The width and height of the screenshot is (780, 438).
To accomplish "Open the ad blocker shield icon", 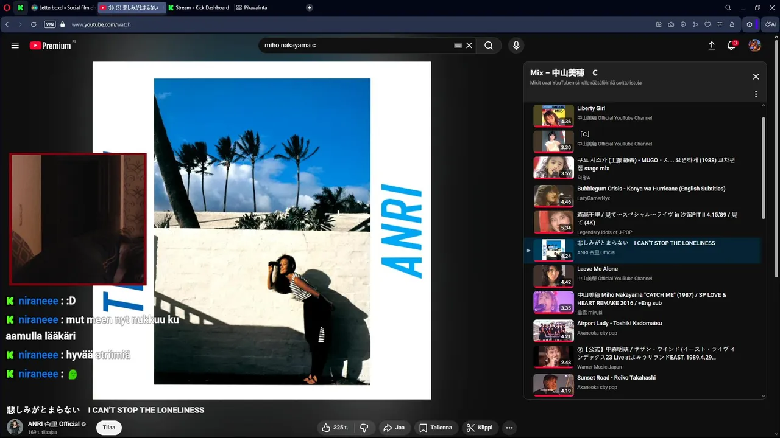I will coord(683,24).
